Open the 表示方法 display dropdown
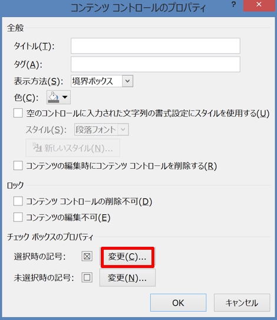 tap(102, 81)
